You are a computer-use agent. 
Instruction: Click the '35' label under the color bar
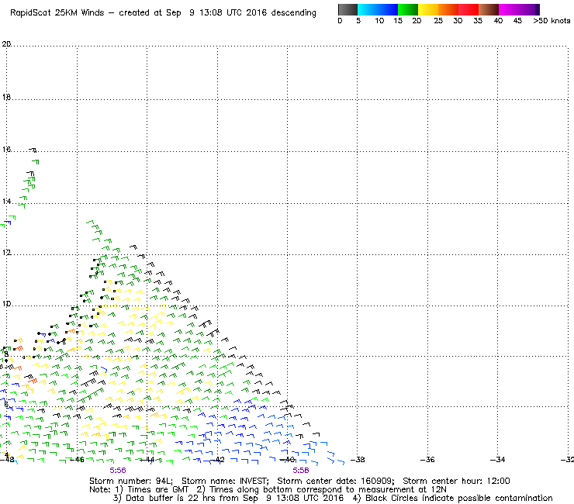click(x=477, y=21)
